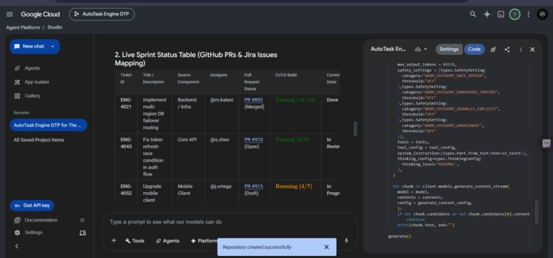Open the top bar three-dot utilities menu
This screenshot has width=553, height=258.
click(528, 14)
